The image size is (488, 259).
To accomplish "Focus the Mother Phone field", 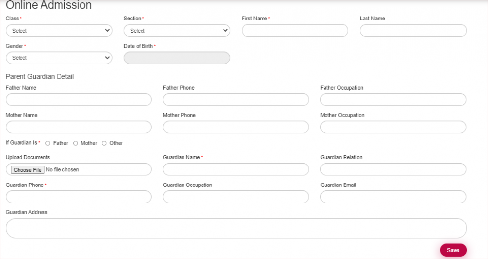I will (x=236, y=127).
